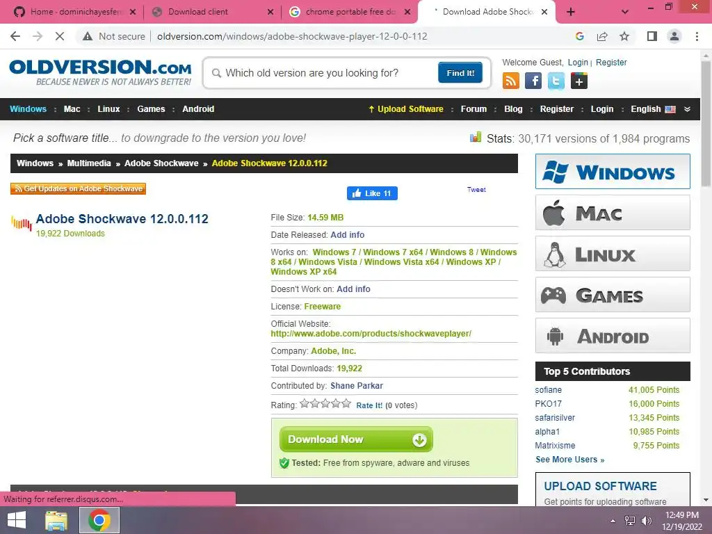Screen dimensions: 712x534
Task: Click the Find It! search button
Action: click(460, 72)
